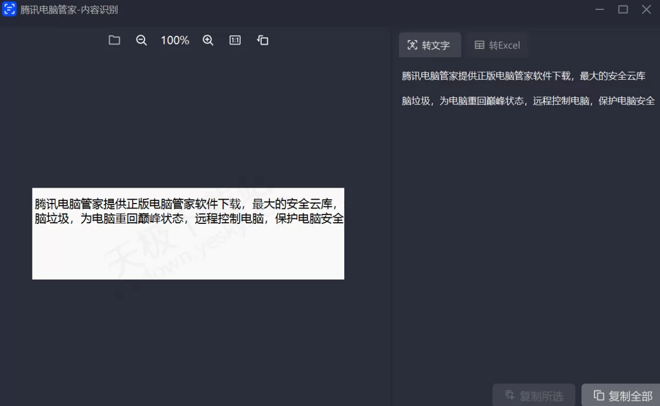Reset view to 1:1 actual size
The height and width of the screenshot is (406, 660).
235,40
